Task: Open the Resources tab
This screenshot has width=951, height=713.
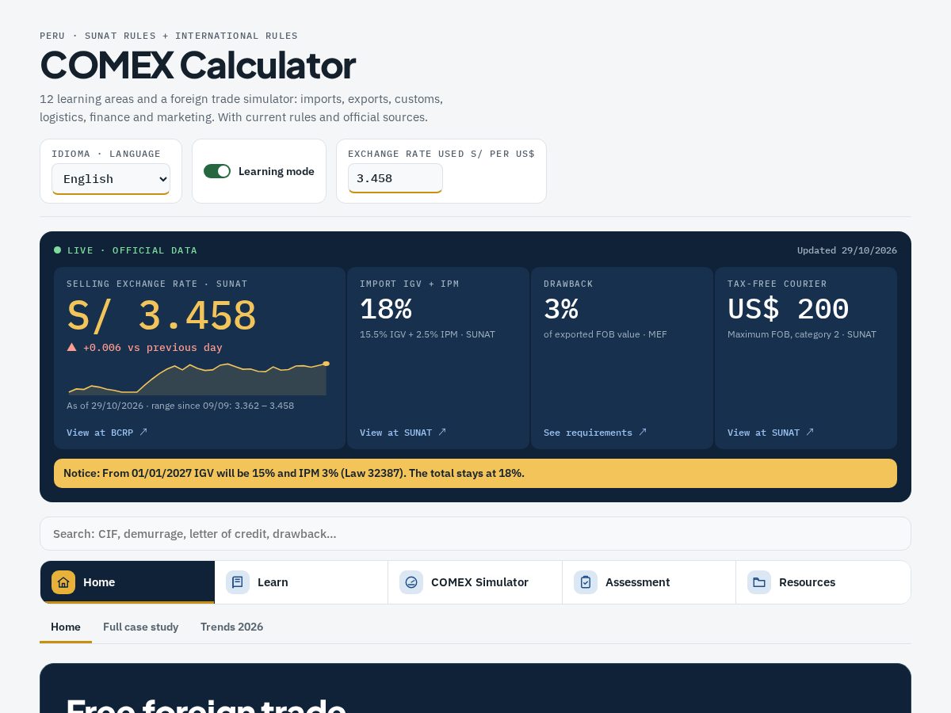Action: tap(823, 582)
